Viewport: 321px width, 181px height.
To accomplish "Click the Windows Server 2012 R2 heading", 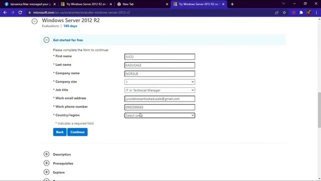I will [x=71, y=20].
